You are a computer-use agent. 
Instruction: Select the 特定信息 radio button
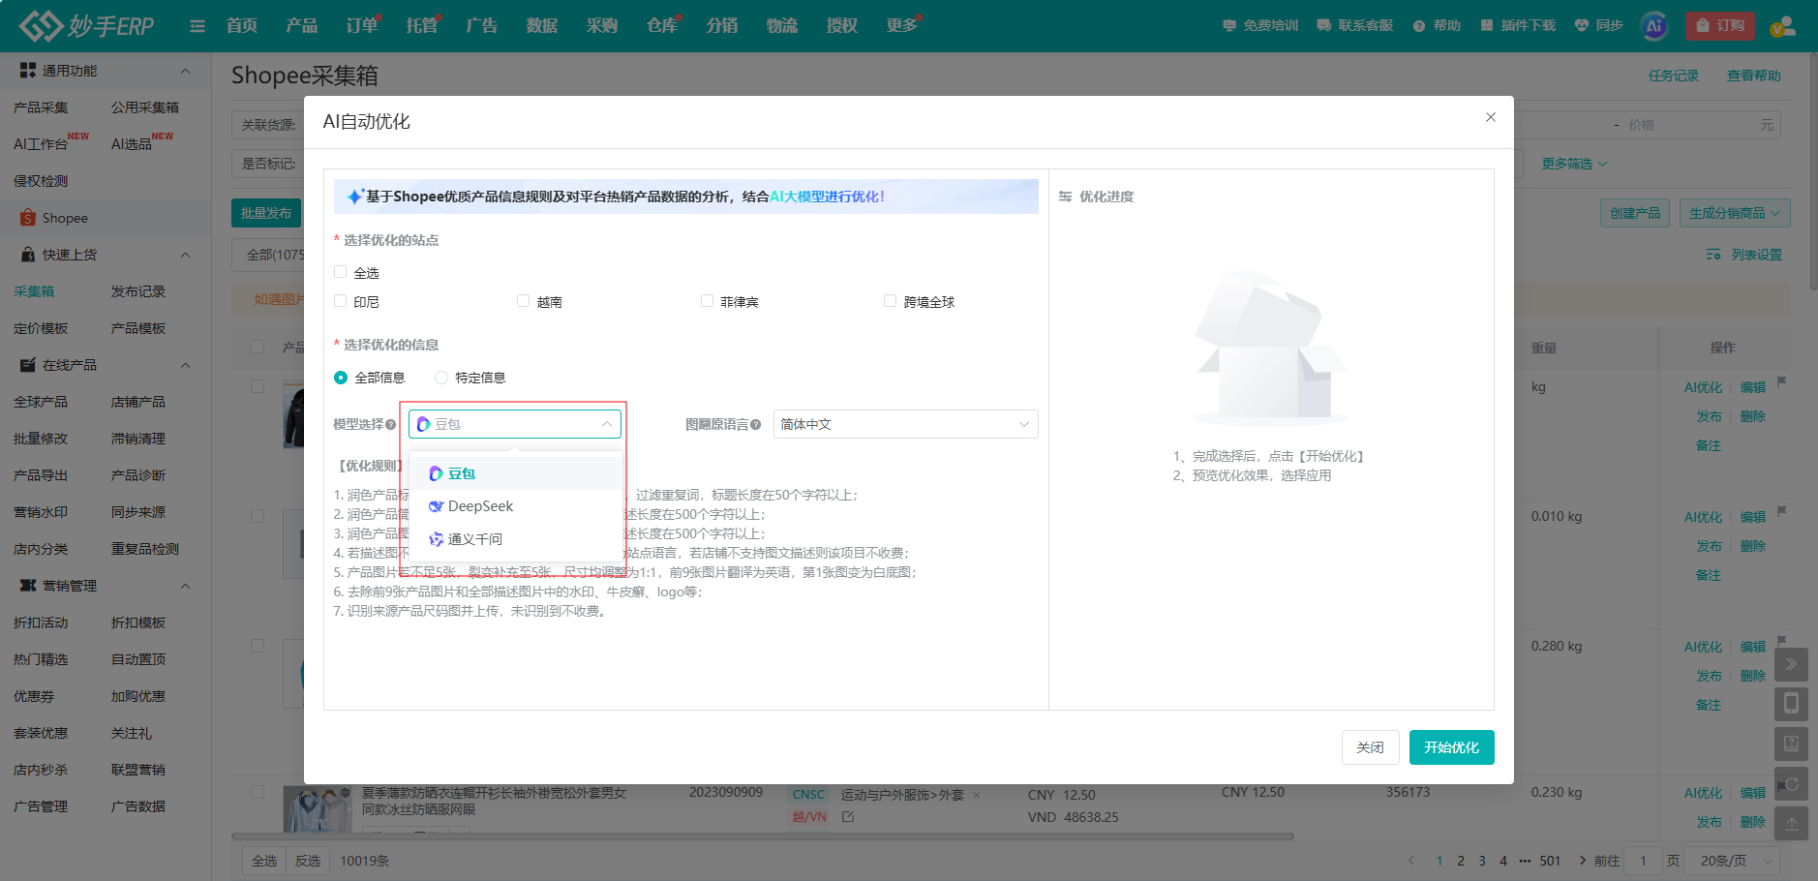click(x=441, y=378)
